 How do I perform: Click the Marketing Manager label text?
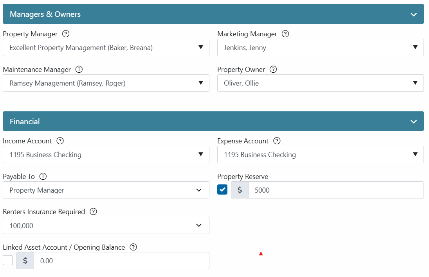247,34
